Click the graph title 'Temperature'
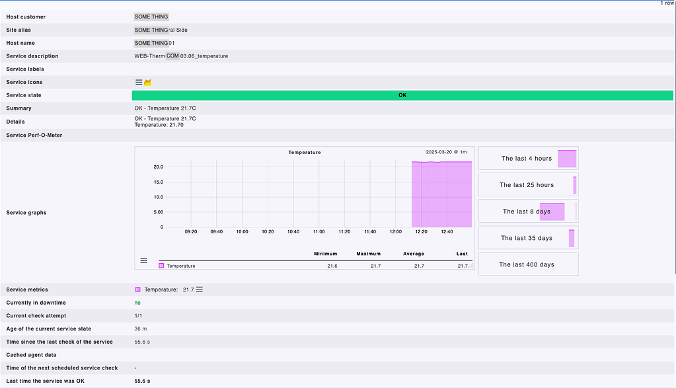This screenshot has height=388, width=676. pyautogui.click(x=305, y=152)
